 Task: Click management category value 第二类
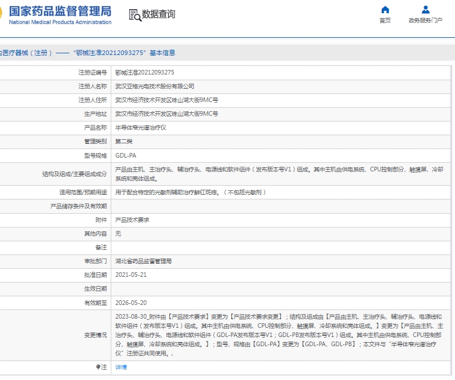[124, 142]
